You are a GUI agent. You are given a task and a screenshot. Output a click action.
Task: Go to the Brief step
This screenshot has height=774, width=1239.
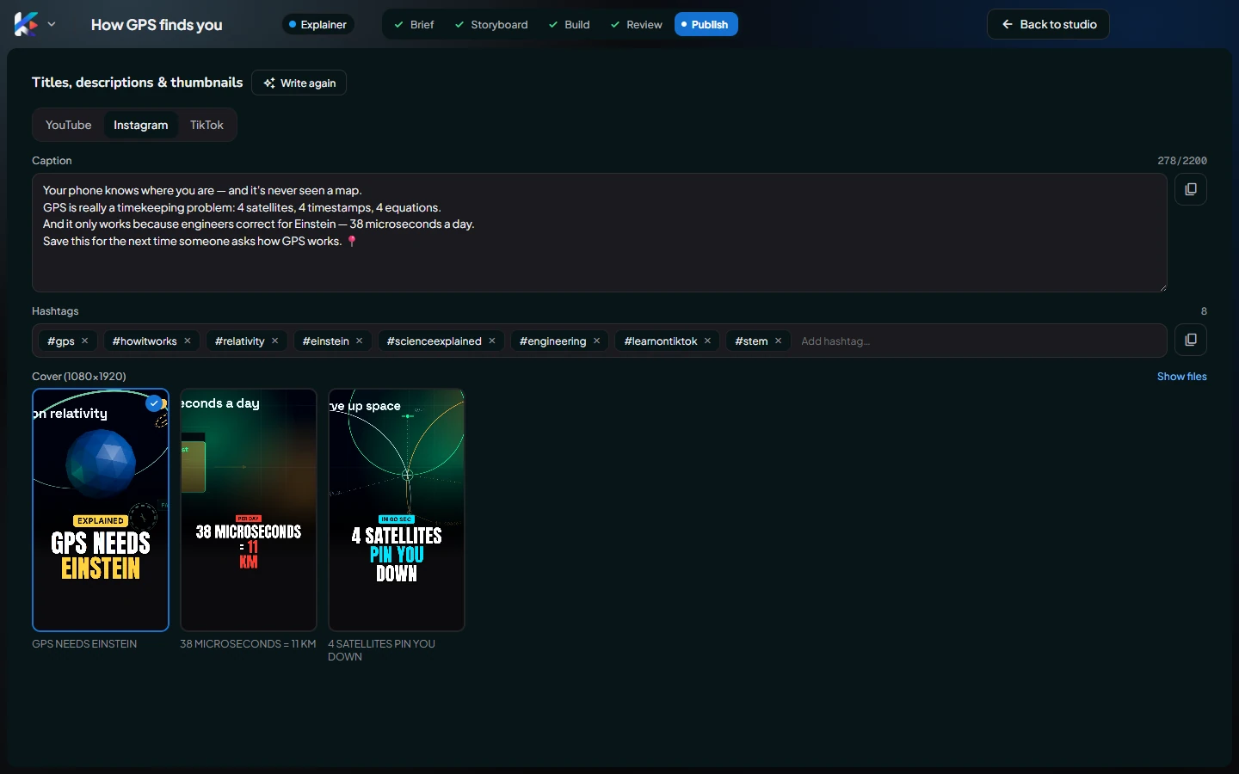coord(414,24)
